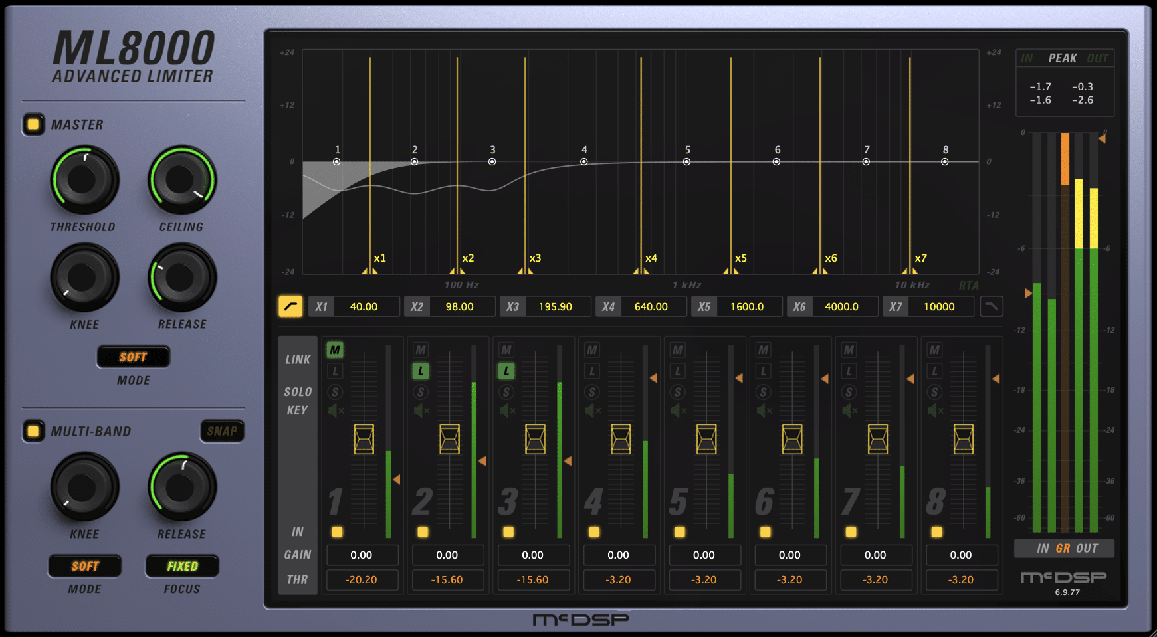Solo band 4 with its S button

point(591,392)
